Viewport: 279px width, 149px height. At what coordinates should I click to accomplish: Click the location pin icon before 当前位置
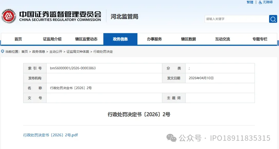click(2, 51)
